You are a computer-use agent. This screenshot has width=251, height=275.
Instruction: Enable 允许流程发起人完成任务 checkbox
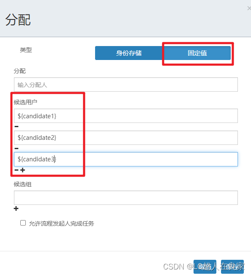click(x=23, y=223)
